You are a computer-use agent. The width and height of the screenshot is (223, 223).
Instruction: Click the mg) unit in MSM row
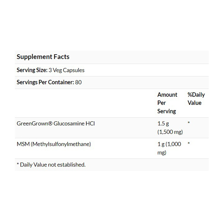[x=162, y=153]
